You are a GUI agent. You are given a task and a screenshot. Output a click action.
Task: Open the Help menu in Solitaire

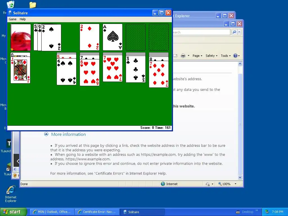[x=22, y=19]
